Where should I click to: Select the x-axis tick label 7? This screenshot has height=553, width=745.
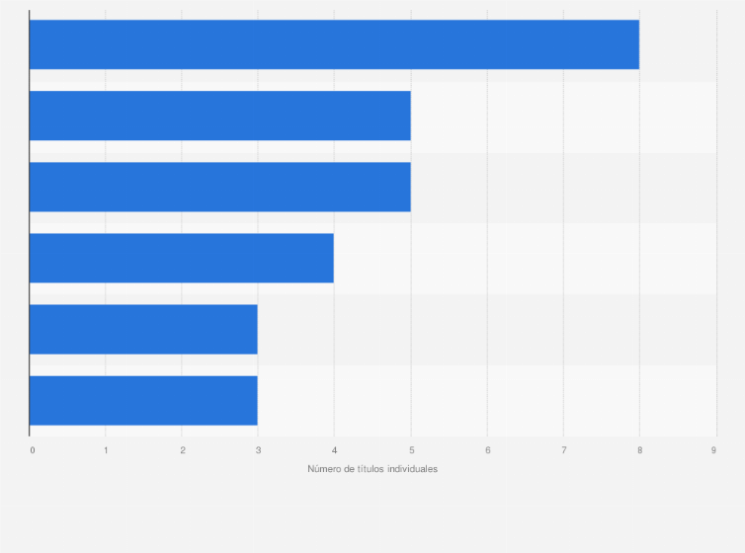563,450
